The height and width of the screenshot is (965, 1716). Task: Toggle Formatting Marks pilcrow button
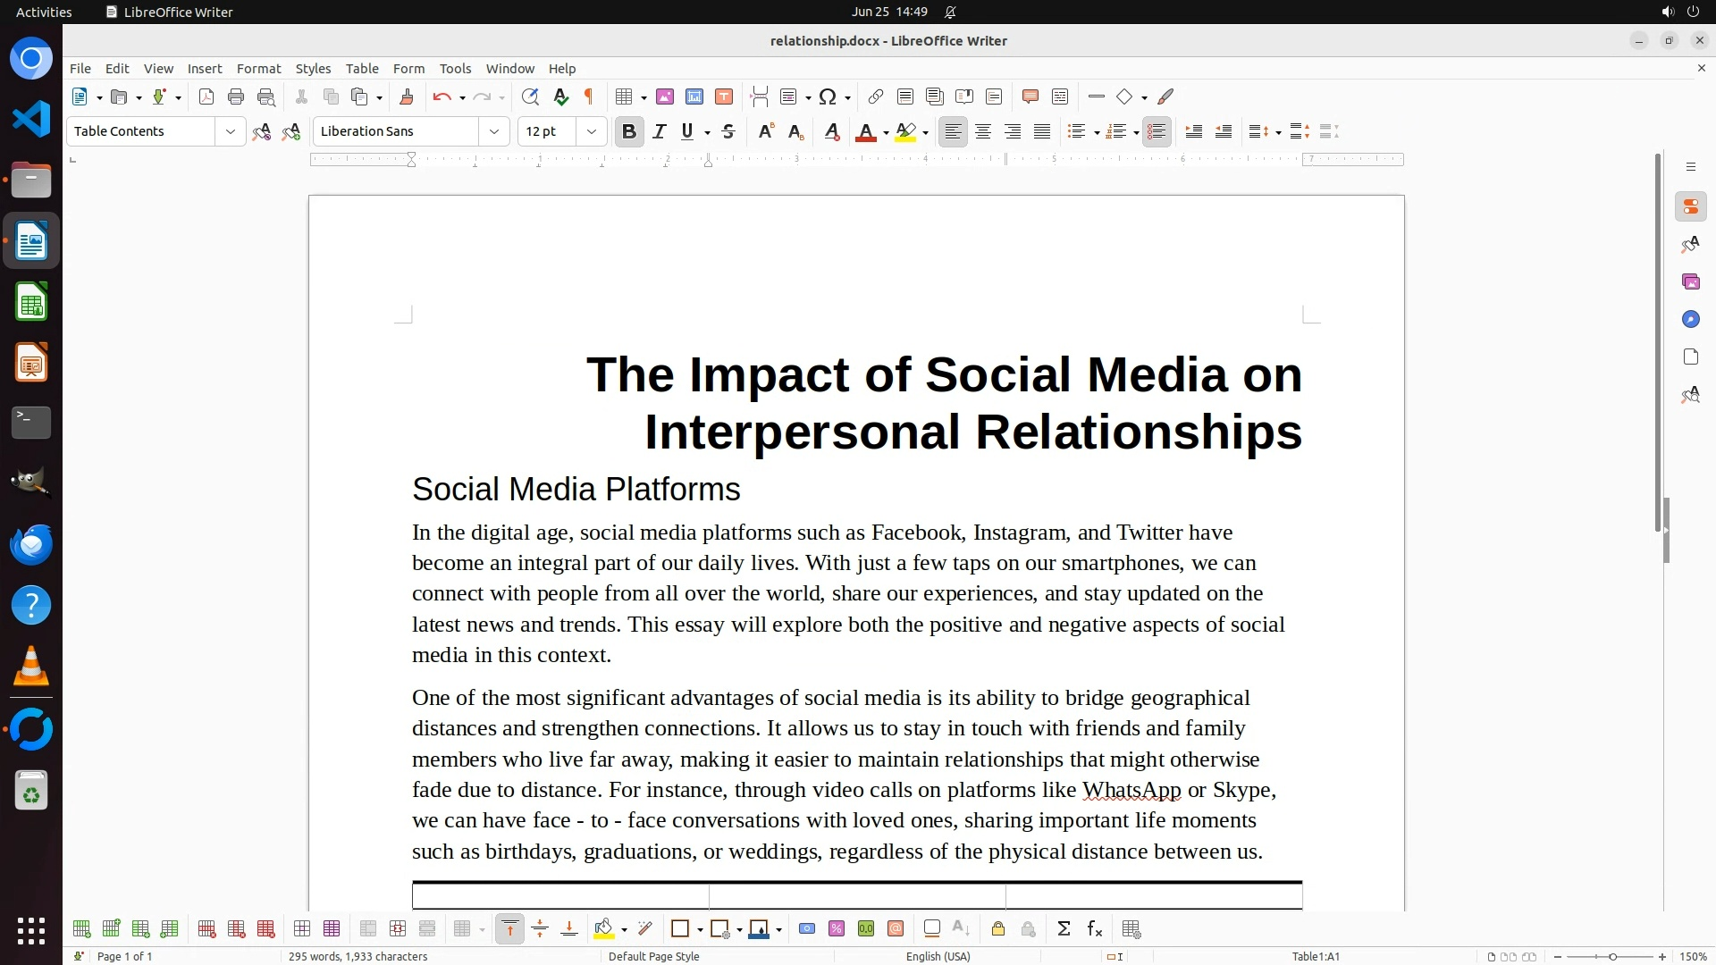(589, 96)
